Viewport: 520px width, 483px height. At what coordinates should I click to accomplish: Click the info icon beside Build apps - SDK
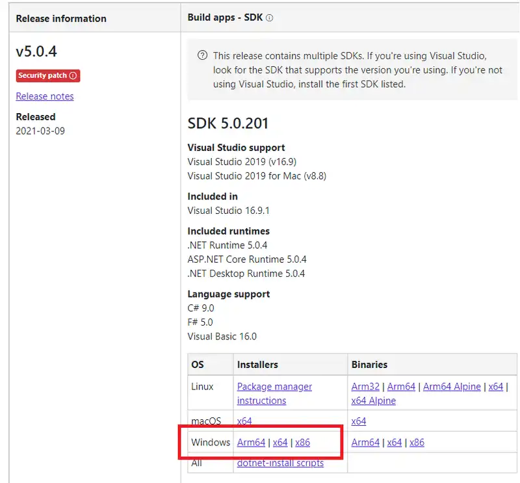pyautogui.click(x=270, y=18)
